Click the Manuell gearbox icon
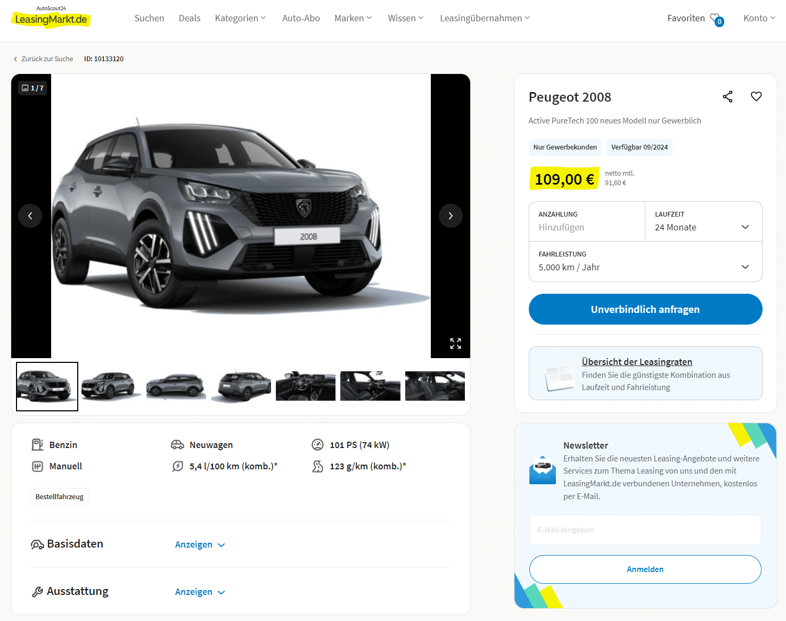This screenshot has height=621, width=786. point(37,466)
